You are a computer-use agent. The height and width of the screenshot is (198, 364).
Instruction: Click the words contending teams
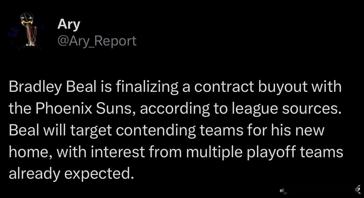pos(180,131)
